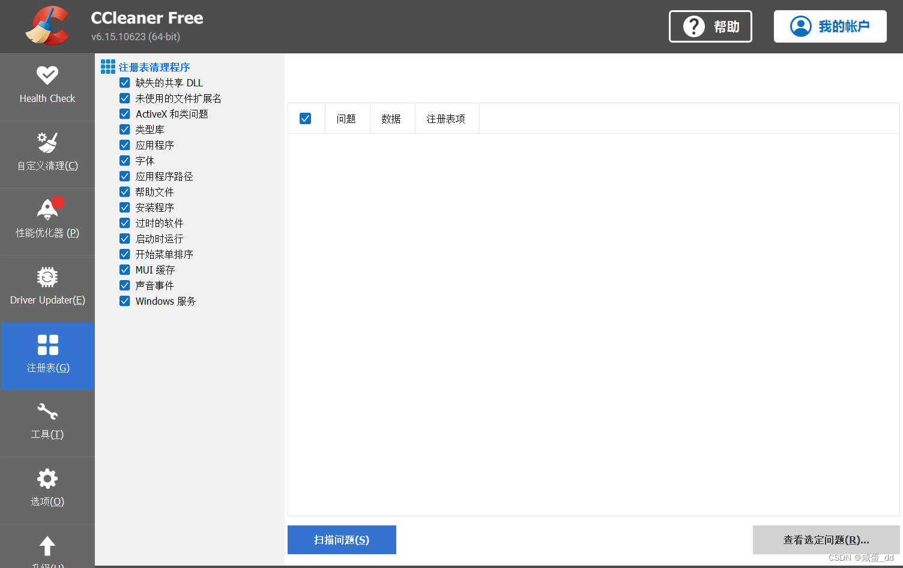Select Health Check label in sidebar

click(47, 98)
